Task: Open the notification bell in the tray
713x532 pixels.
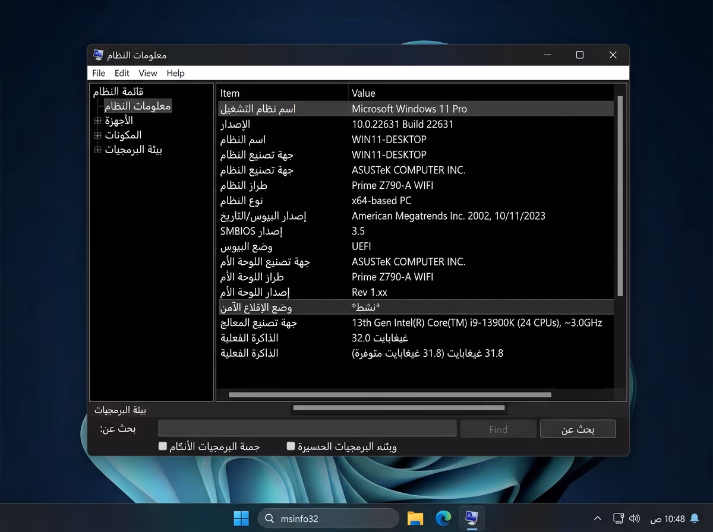Action: coord(694,519)
